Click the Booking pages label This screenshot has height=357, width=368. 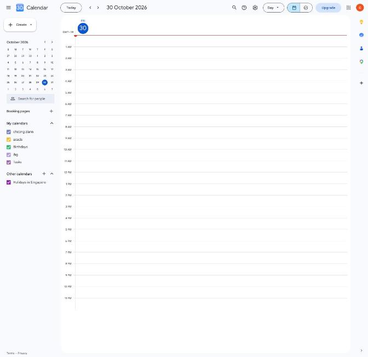pos(18,111)
